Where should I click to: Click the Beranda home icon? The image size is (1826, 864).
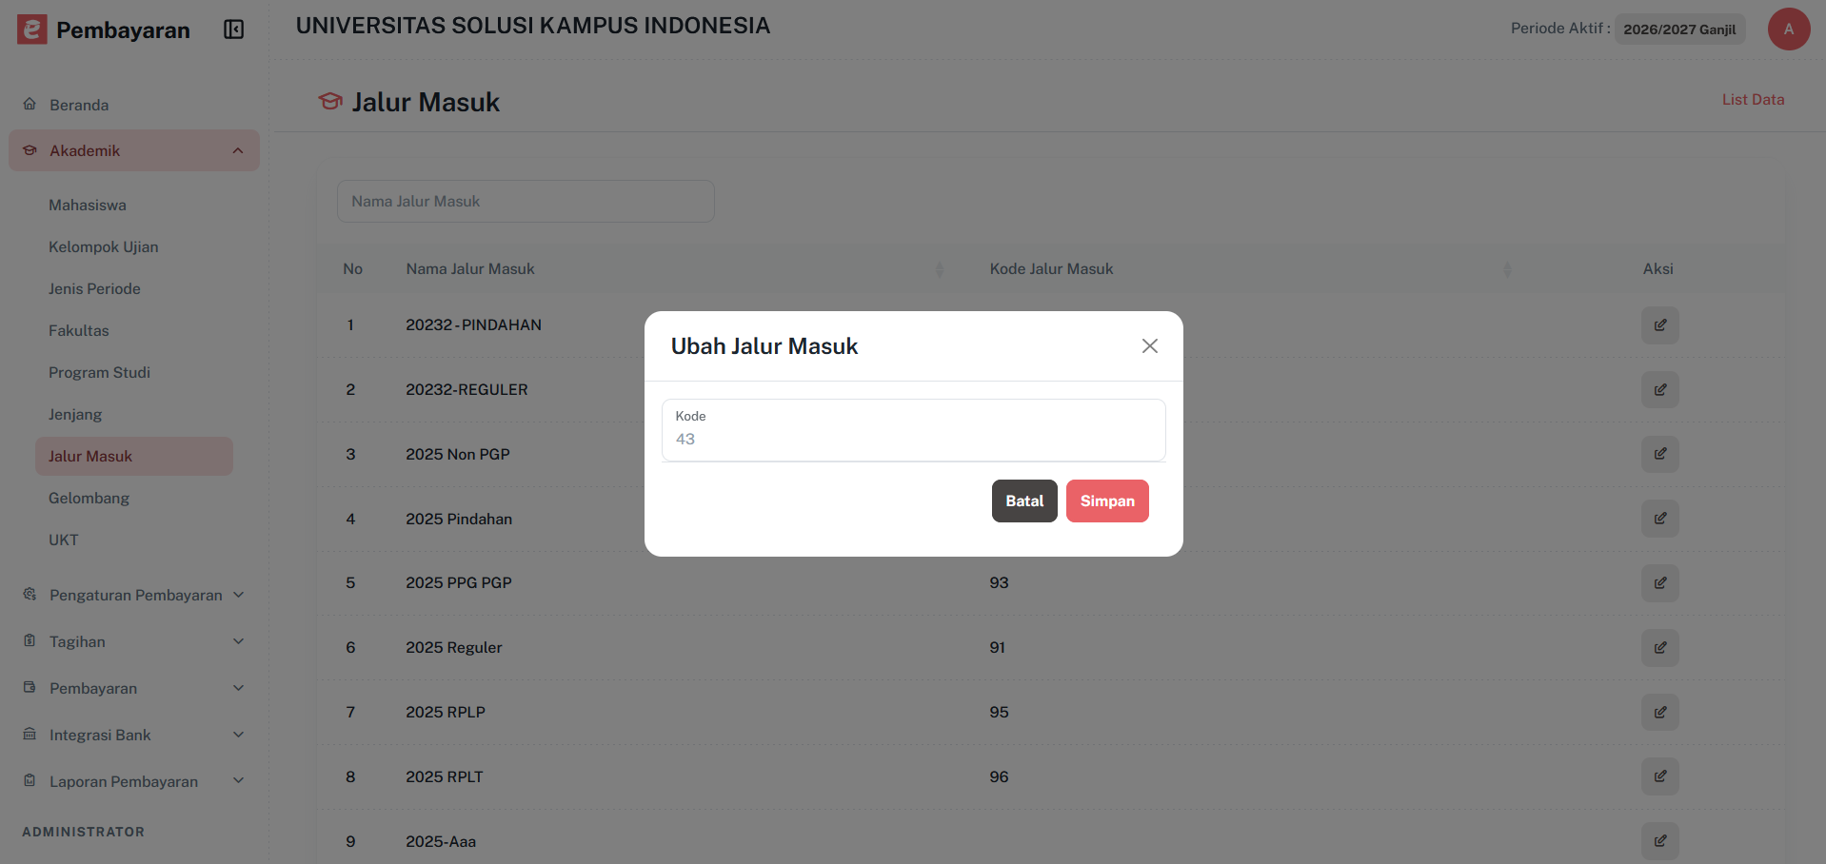click(x=30, y=105)
